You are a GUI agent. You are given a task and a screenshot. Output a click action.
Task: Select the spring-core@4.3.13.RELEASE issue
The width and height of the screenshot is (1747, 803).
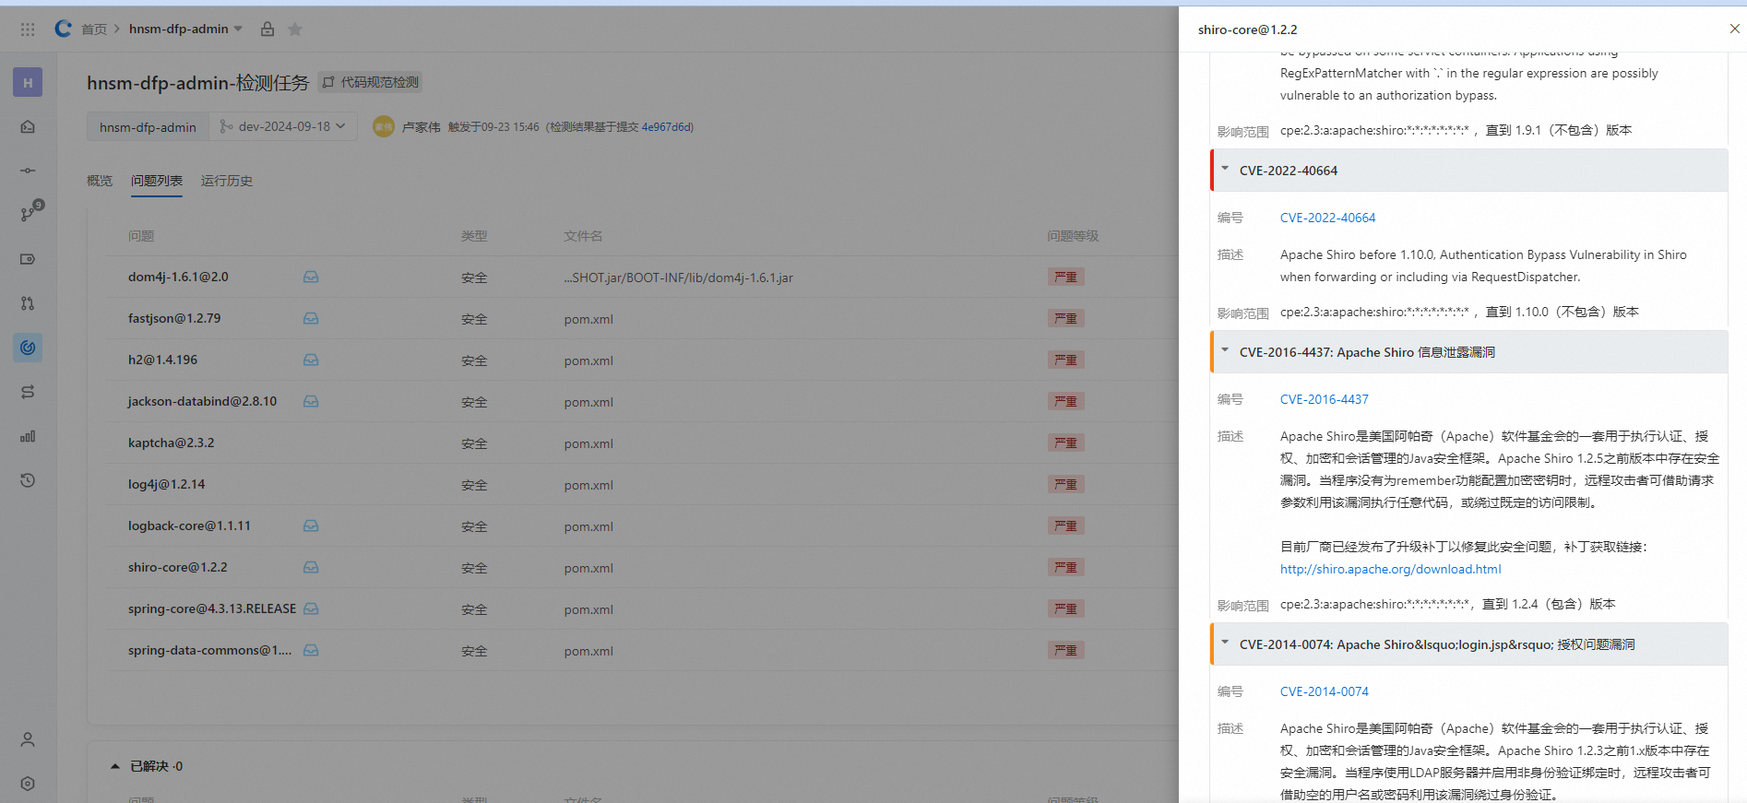[x=212, y=608]
